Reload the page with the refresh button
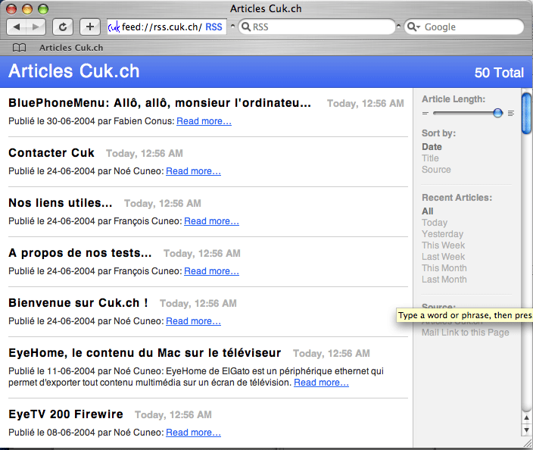This screenshot has height=450, width=533. pos(63,27)
